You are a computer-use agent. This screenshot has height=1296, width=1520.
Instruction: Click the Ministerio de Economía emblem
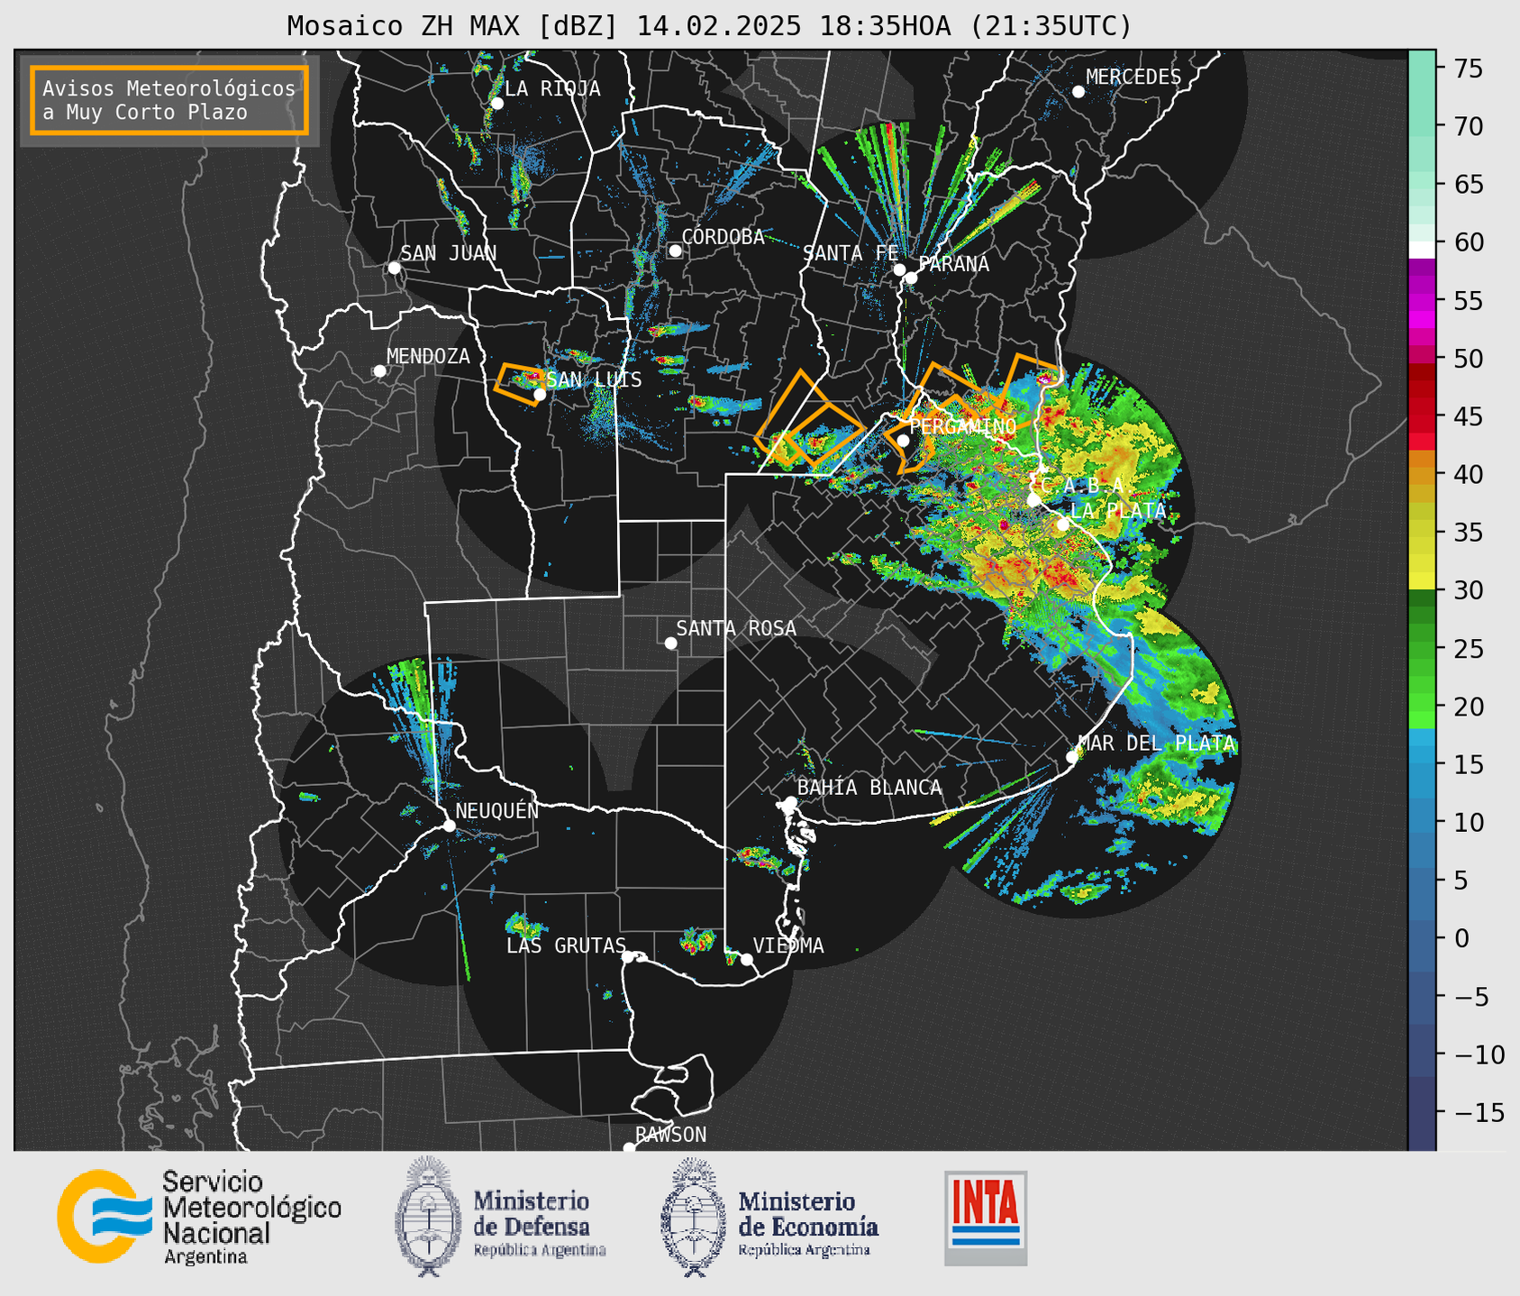point(694,1217)
